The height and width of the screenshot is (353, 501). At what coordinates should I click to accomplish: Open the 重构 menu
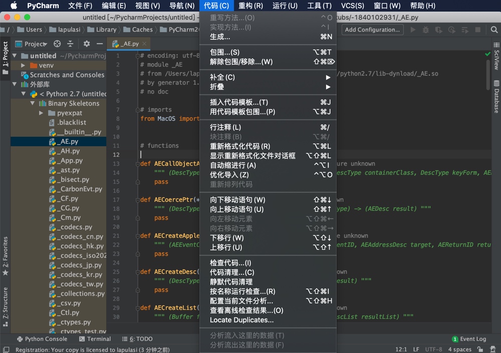[250, 6]
